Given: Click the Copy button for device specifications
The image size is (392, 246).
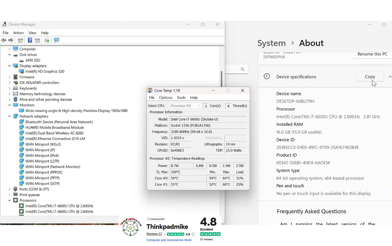Looking at the screenshot, I should pos(370,77).
